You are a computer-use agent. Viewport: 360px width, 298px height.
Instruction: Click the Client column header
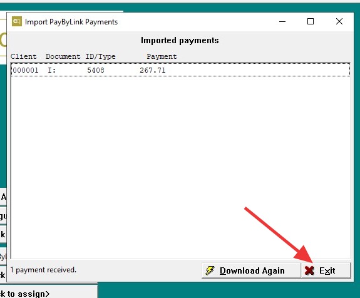[x=23, y=56]
